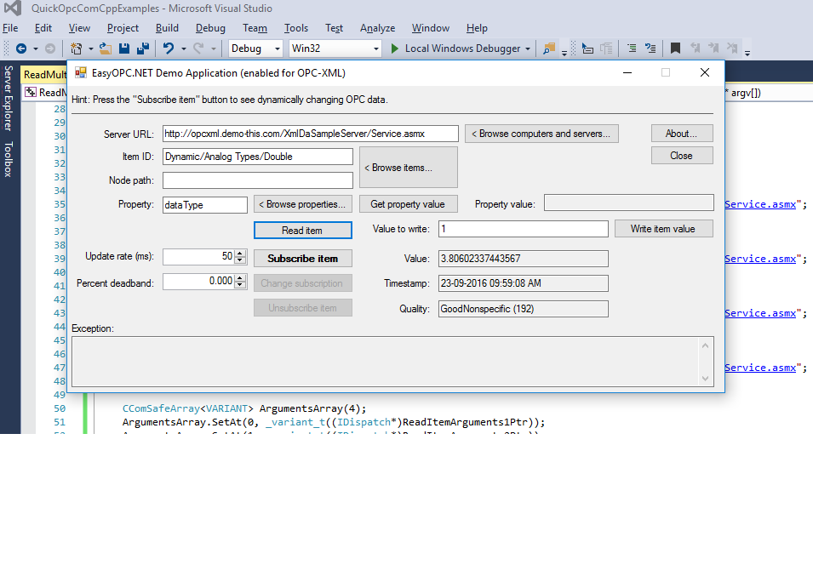Click the Redo arrow icon
This screenshot has height=565, width=813.
tap(198, 49)
